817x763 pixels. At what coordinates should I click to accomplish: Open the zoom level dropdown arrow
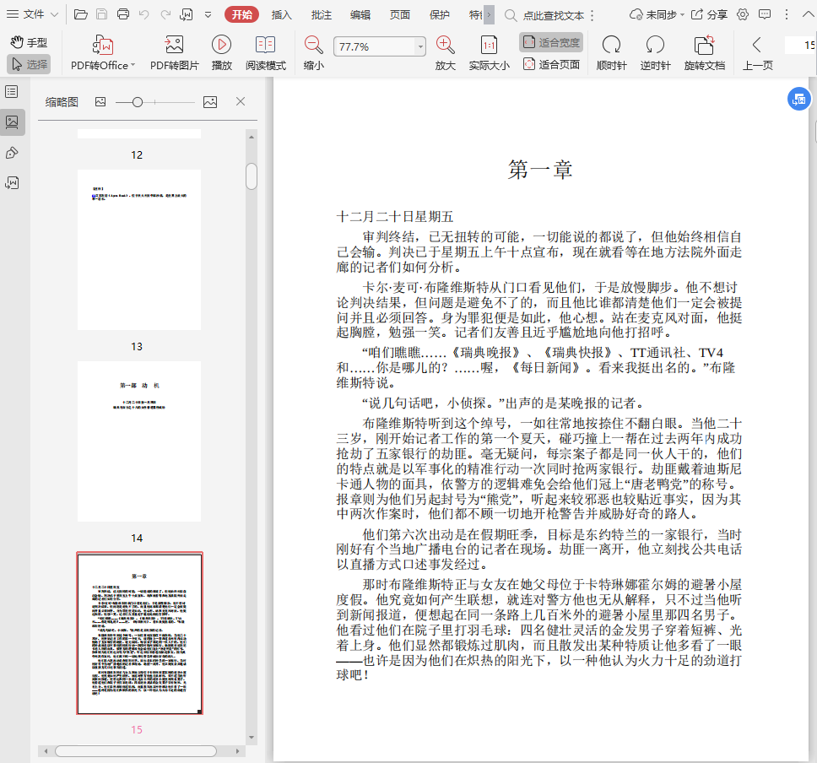click(x=420, y=47)
